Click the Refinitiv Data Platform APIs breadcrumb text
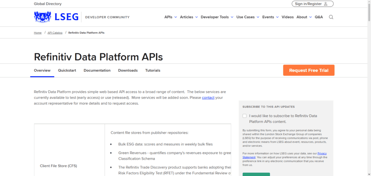 pyautogui.click(x=86, y=33)
